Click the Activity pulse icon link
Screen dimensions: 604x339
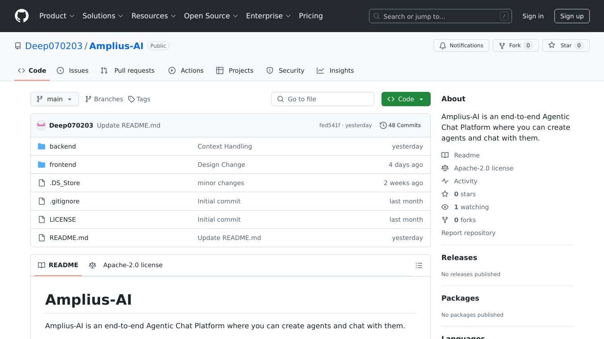pos(445,181)
